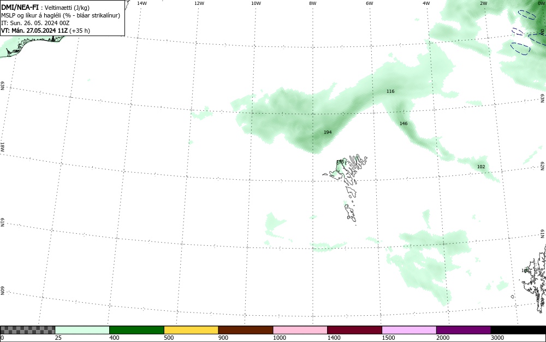The height and width of the screenshot is (342, 546).
Task: Click the 135 value over the Faroe Islands
Action: click(x=340, y=162)
